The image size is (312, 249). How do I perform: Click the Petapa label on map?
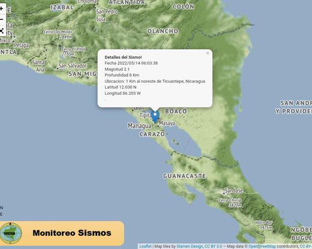[x=22, y=45]
